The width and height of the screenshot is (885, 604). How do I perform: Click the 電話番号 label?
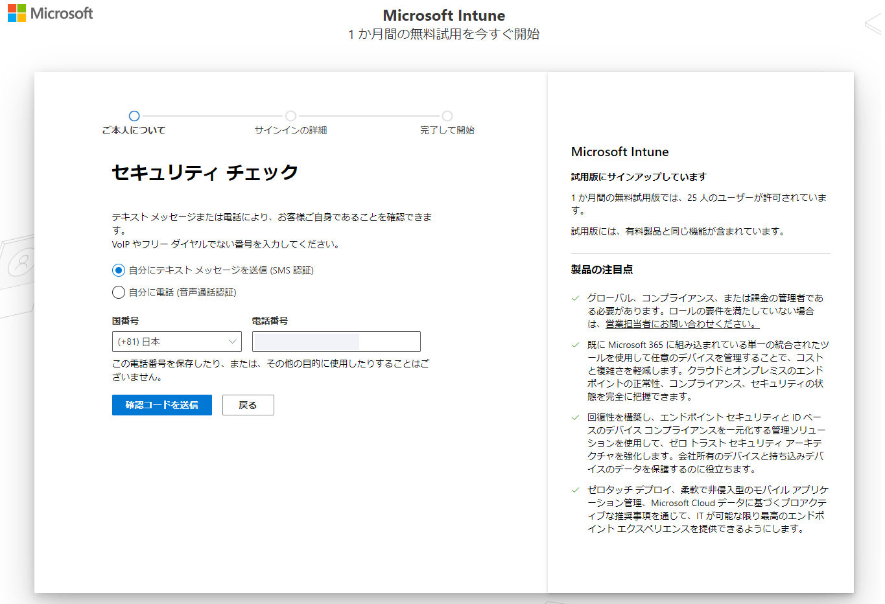click(270, 321)
